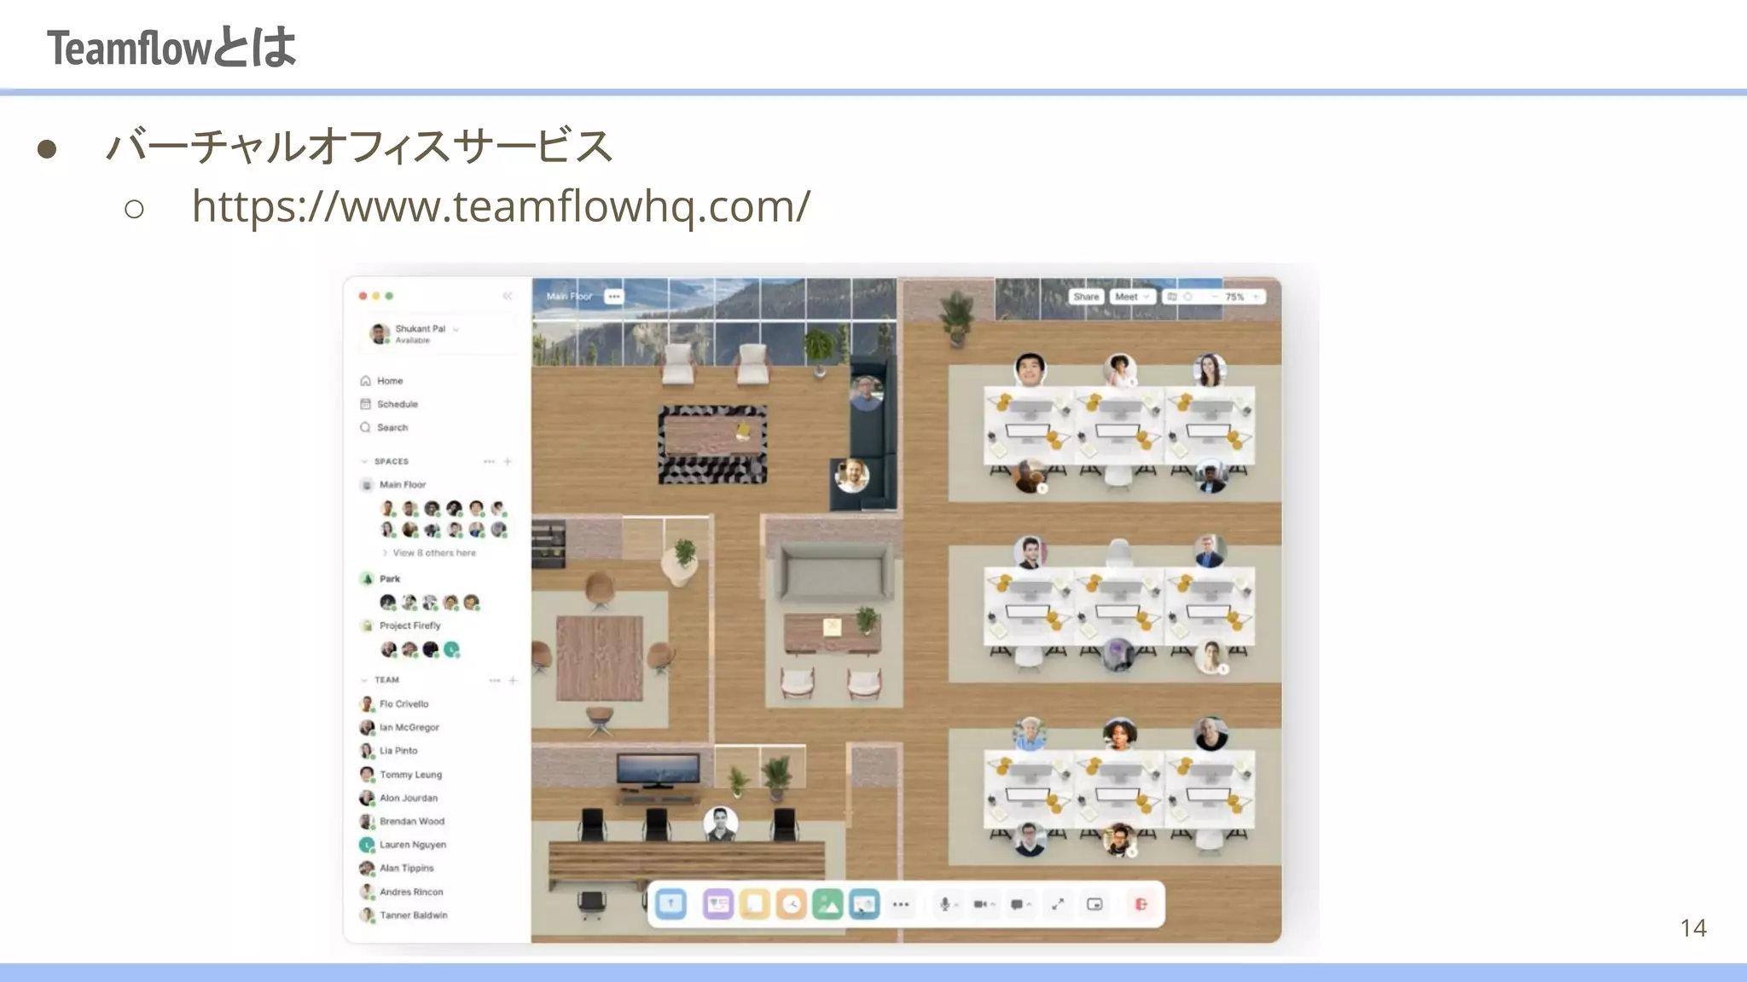Leave the space with red exit icon
The height and width of the screenshot is (982, 1747).
tap(1141, 904)
